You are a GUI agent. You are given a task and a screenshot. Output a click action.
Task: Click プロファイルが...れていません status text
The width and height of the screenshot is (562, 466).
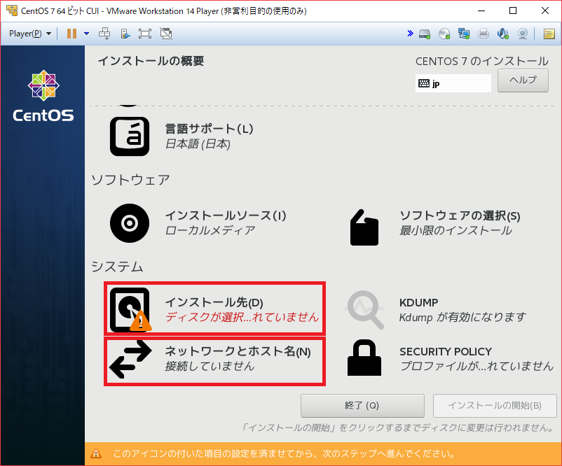tap(477, 366)
